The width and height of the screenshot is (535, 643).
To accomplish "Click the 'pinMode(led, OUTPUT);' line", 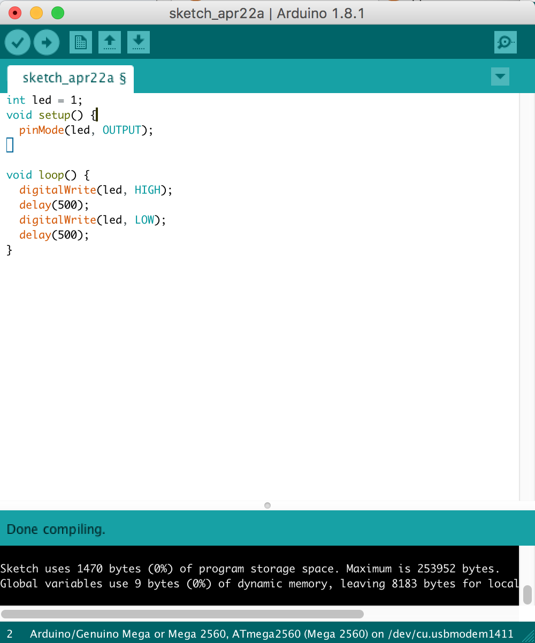I will point(86,130).
